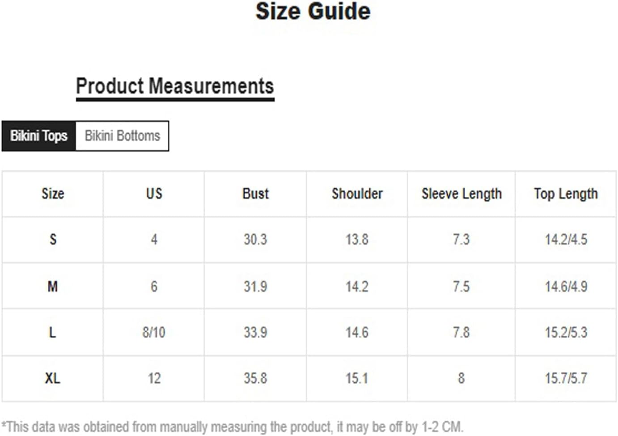
Task: Select the size S row label
Action: click(x=53, y=240)
